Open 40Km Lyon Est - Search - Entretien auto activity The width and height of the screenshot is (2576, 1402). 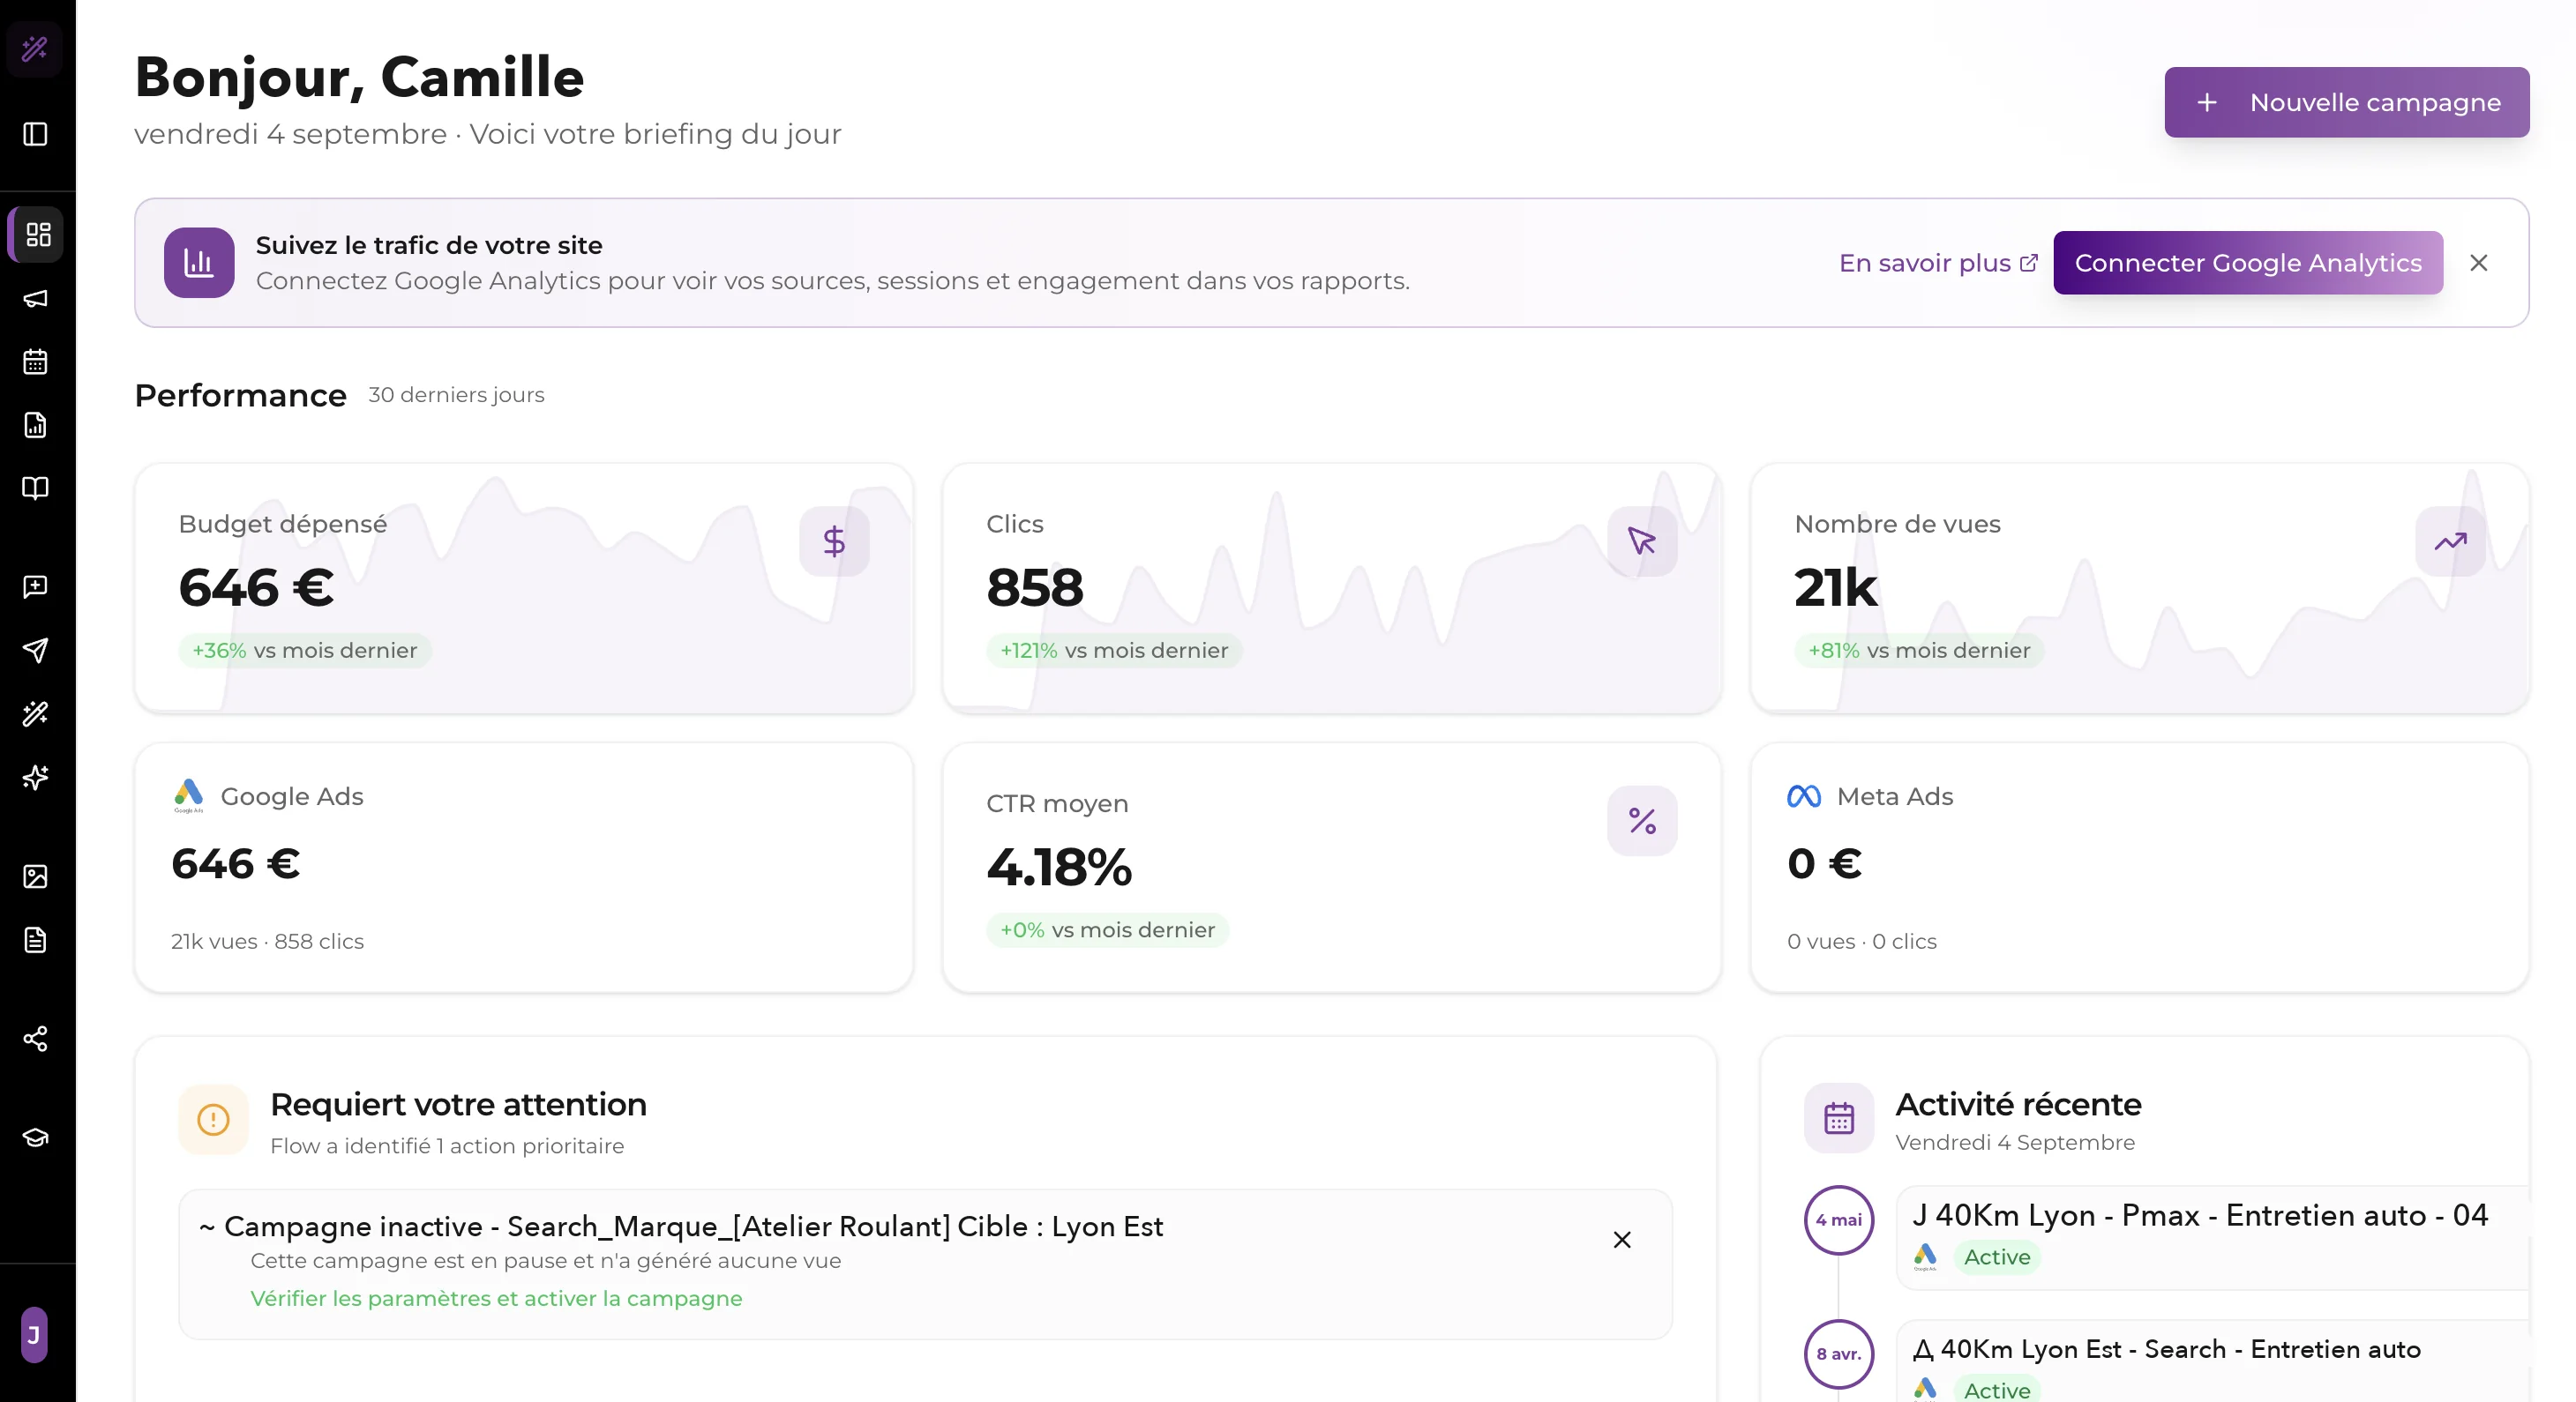2212,1361
